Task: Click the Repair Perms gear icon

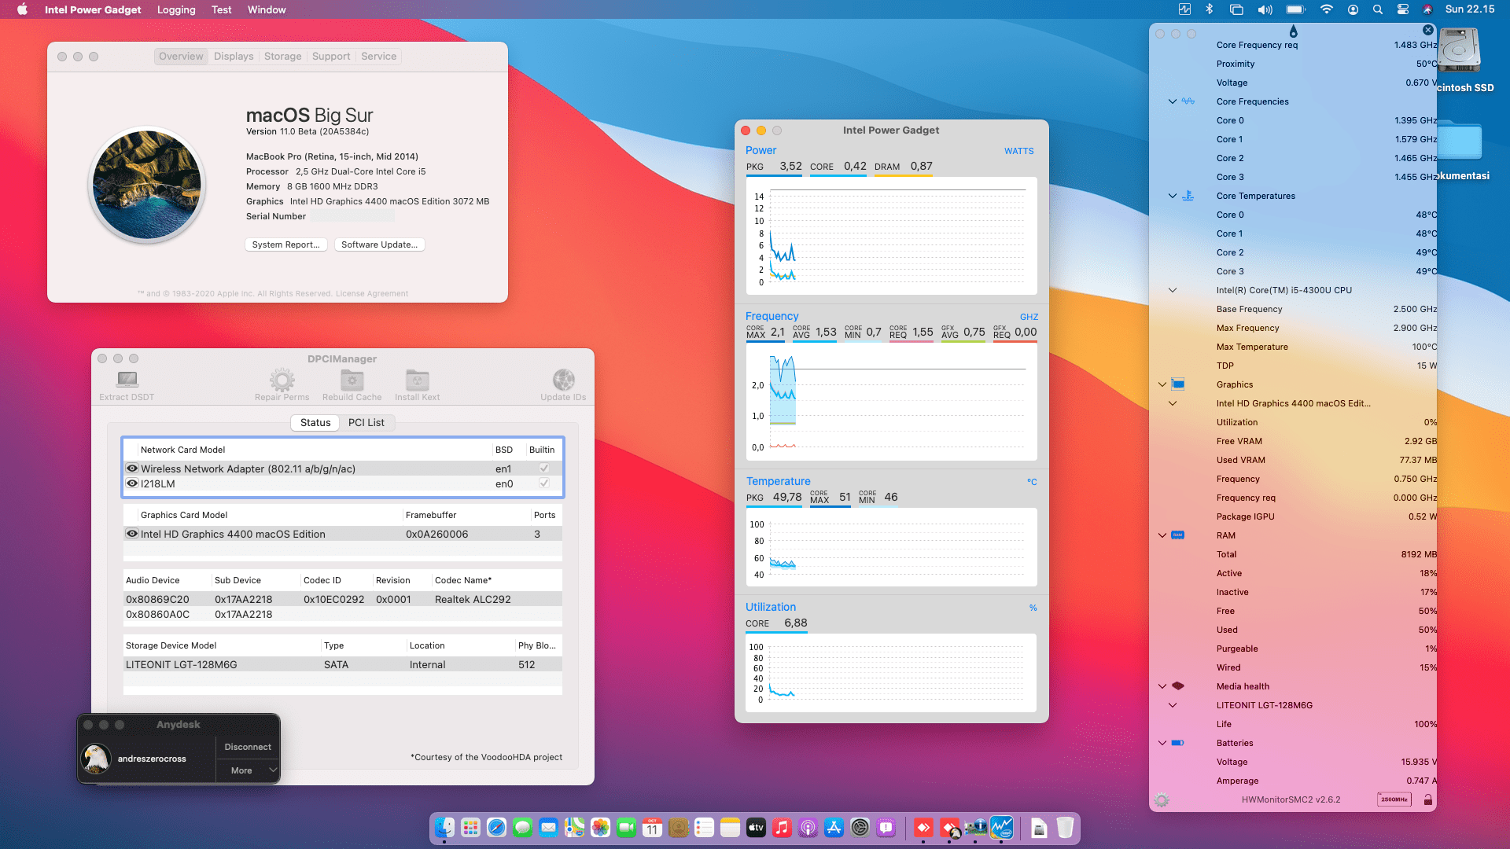Action: [x=281, y=380]
